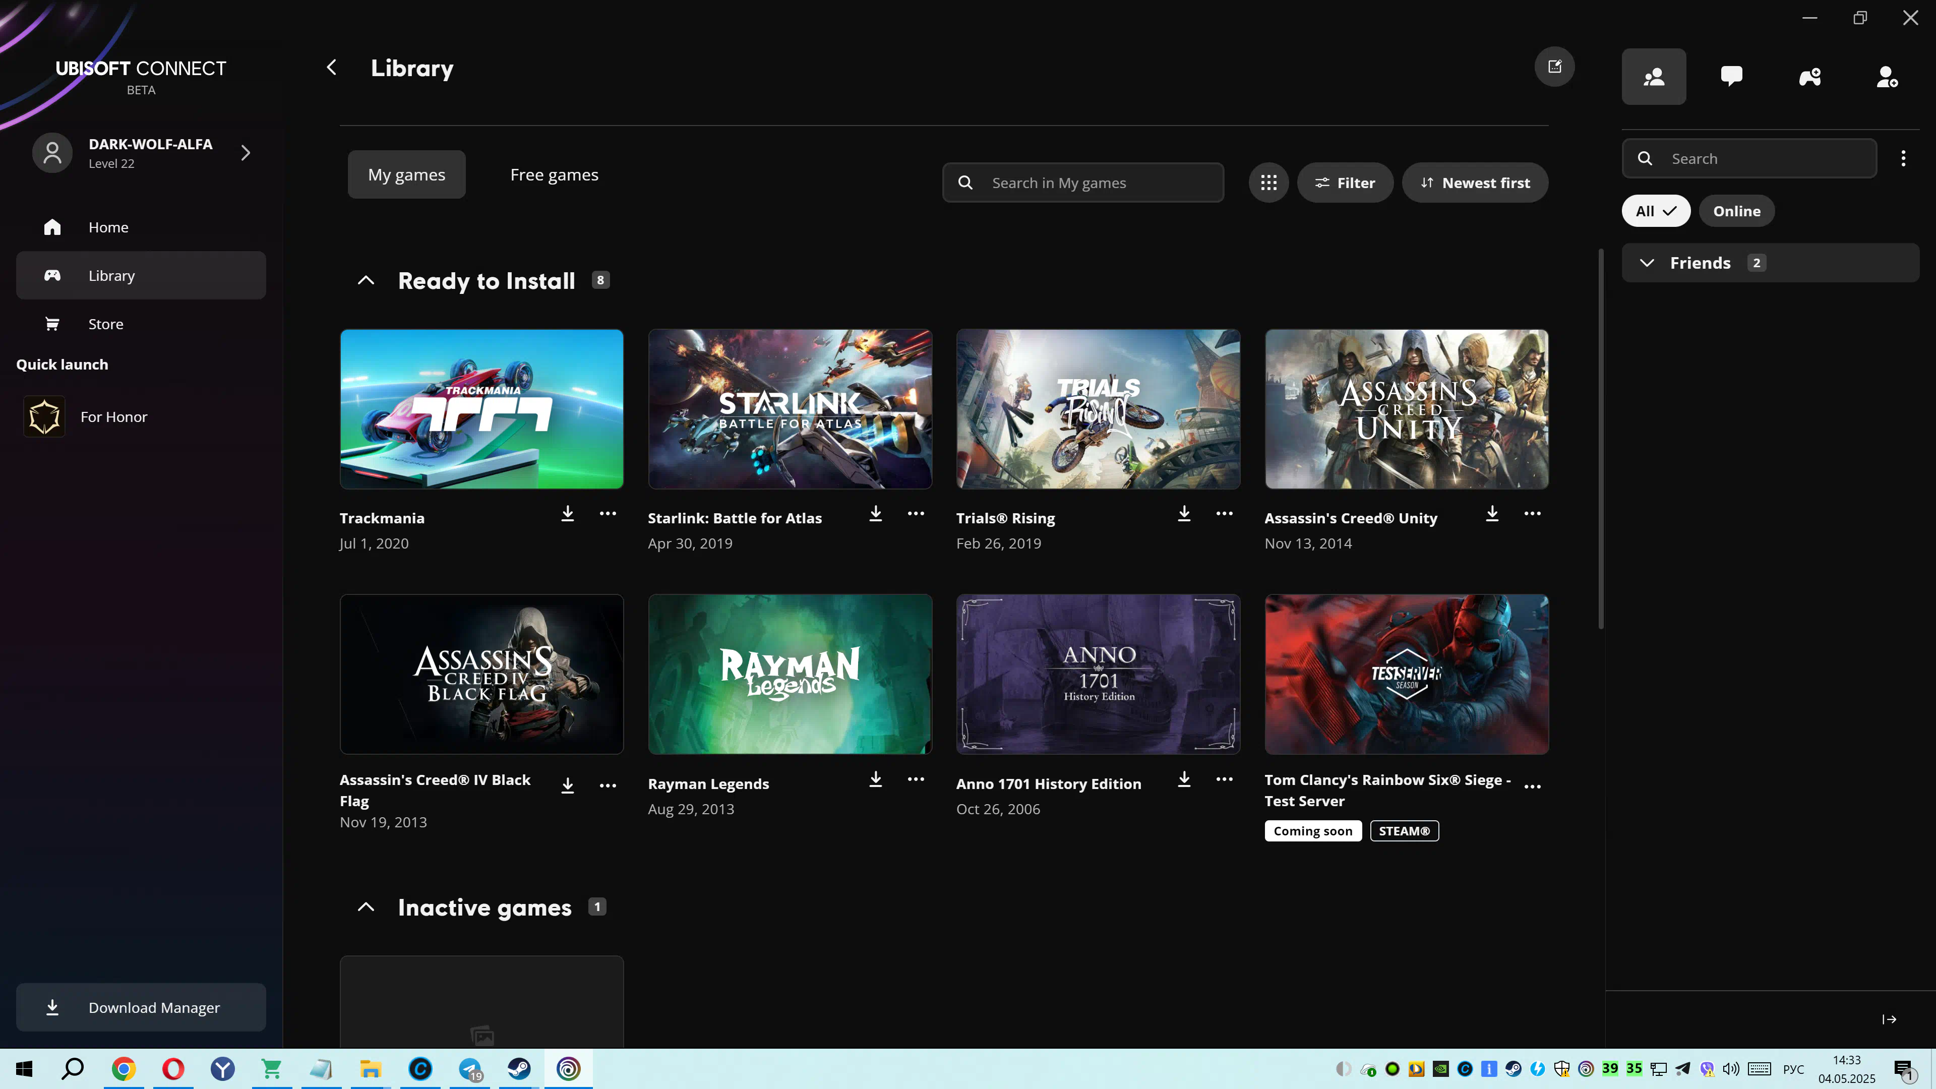Open the game invites controller icon
Screen dimensions: 1936x1089
[x=1810, y=77]
